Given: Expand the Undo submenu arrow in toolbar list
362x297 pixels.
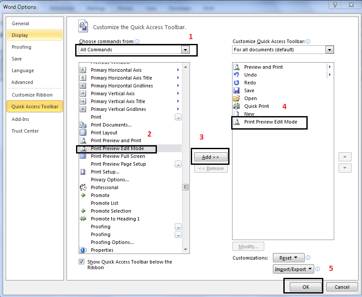Looking at the screenshot, I should point(330,75).
